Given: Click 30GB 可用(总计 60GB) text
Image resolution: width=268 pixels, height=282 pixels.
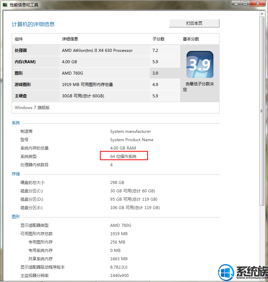Looking at the screenshot, I should click(x=83, y=96).
